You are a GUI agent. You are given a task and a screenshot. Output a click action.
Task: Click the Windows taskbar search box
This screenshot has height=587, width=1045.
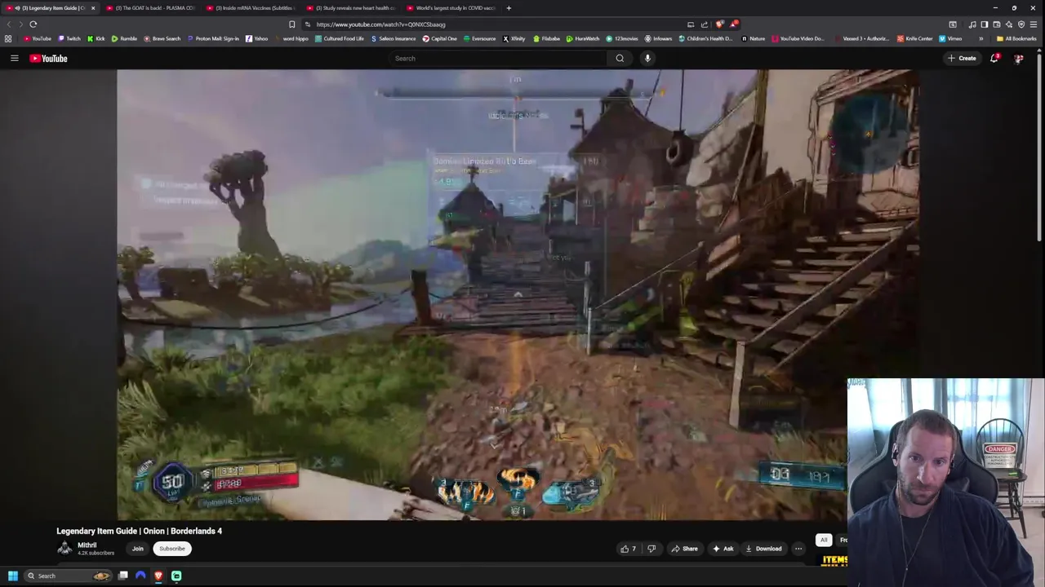point(67,576)
